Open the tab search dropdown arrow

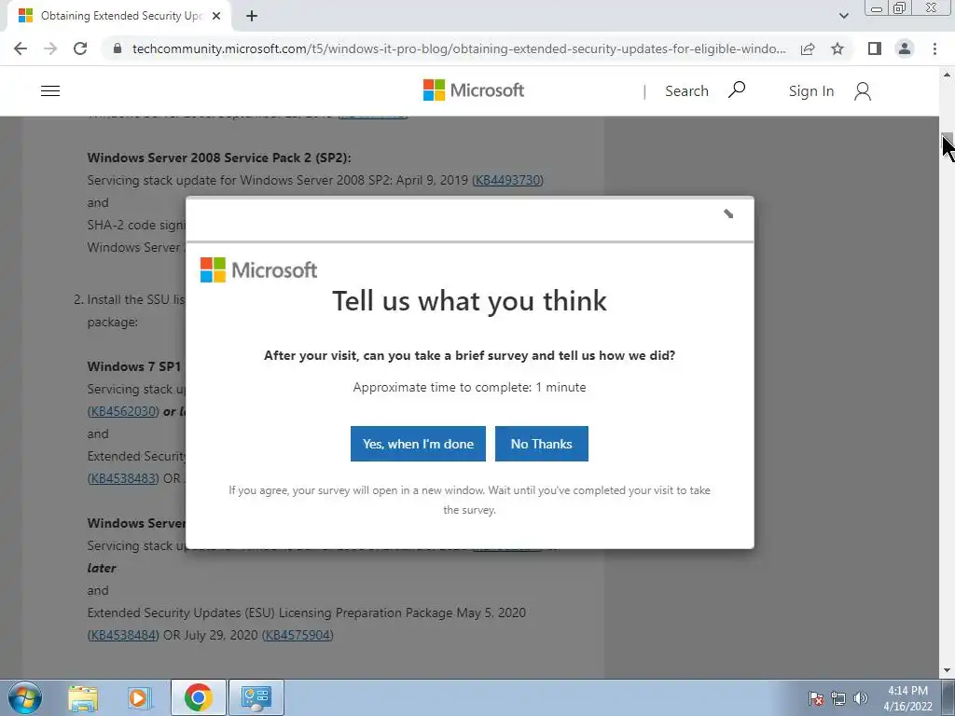[x=843, y=16]
